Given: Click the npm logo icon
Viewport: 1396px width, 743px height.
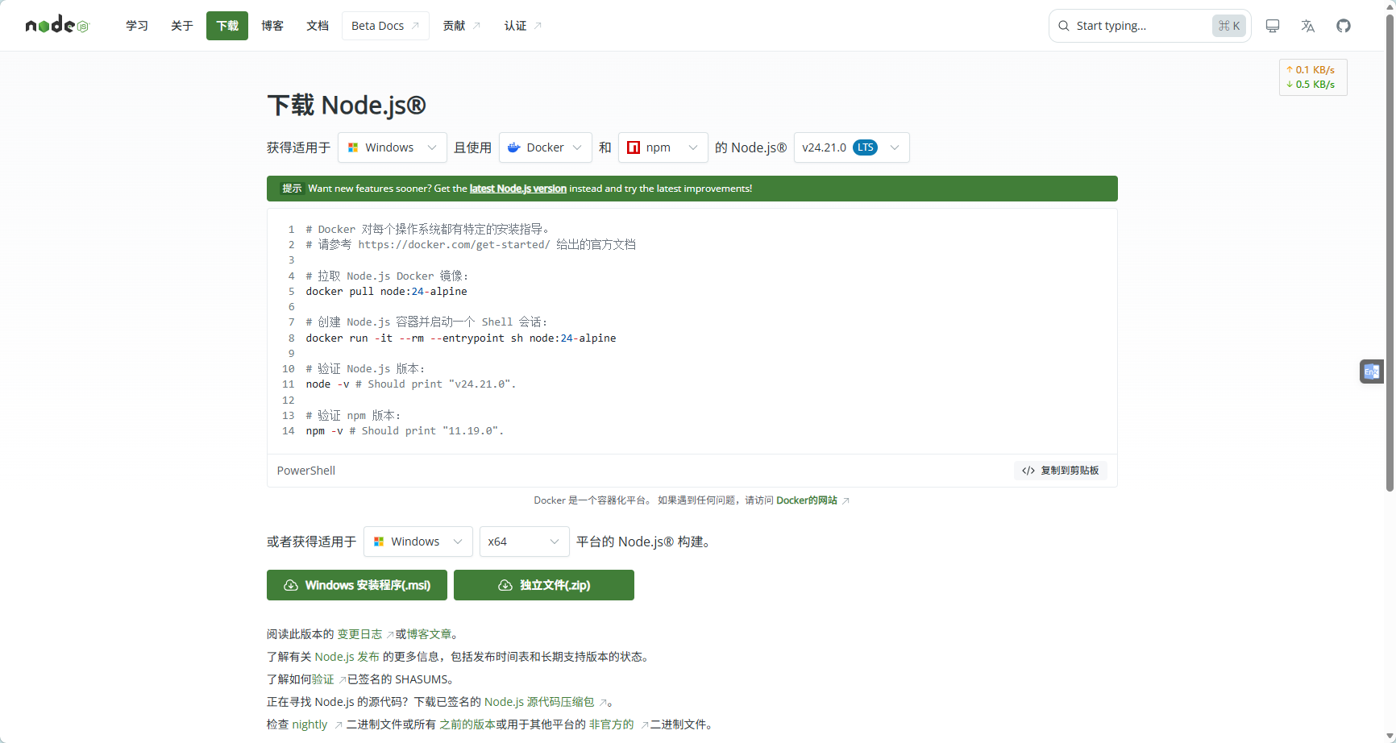Looking at the screenshot, I should click(634, 147).
